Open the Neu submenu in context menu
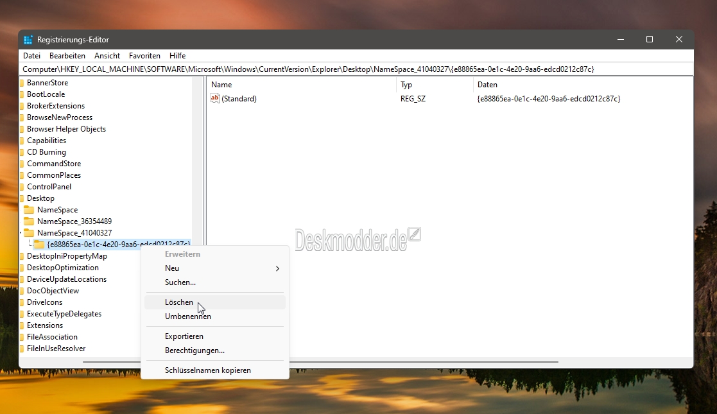 215,268
